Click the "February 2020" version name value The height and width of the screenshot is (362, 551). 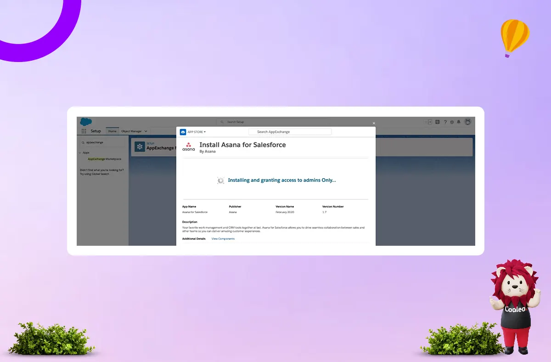[x=285, y=212]
